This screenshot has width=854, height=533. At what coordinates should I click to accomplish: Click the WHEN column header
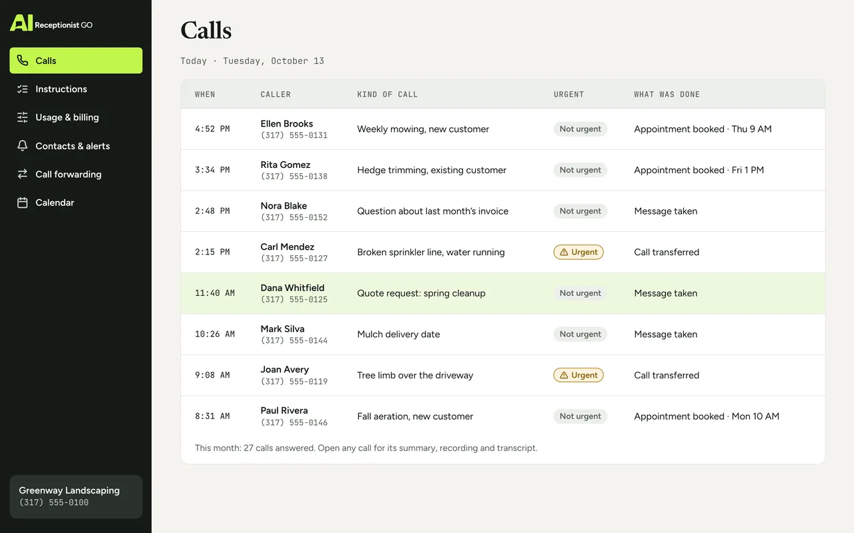click(205, 95)
